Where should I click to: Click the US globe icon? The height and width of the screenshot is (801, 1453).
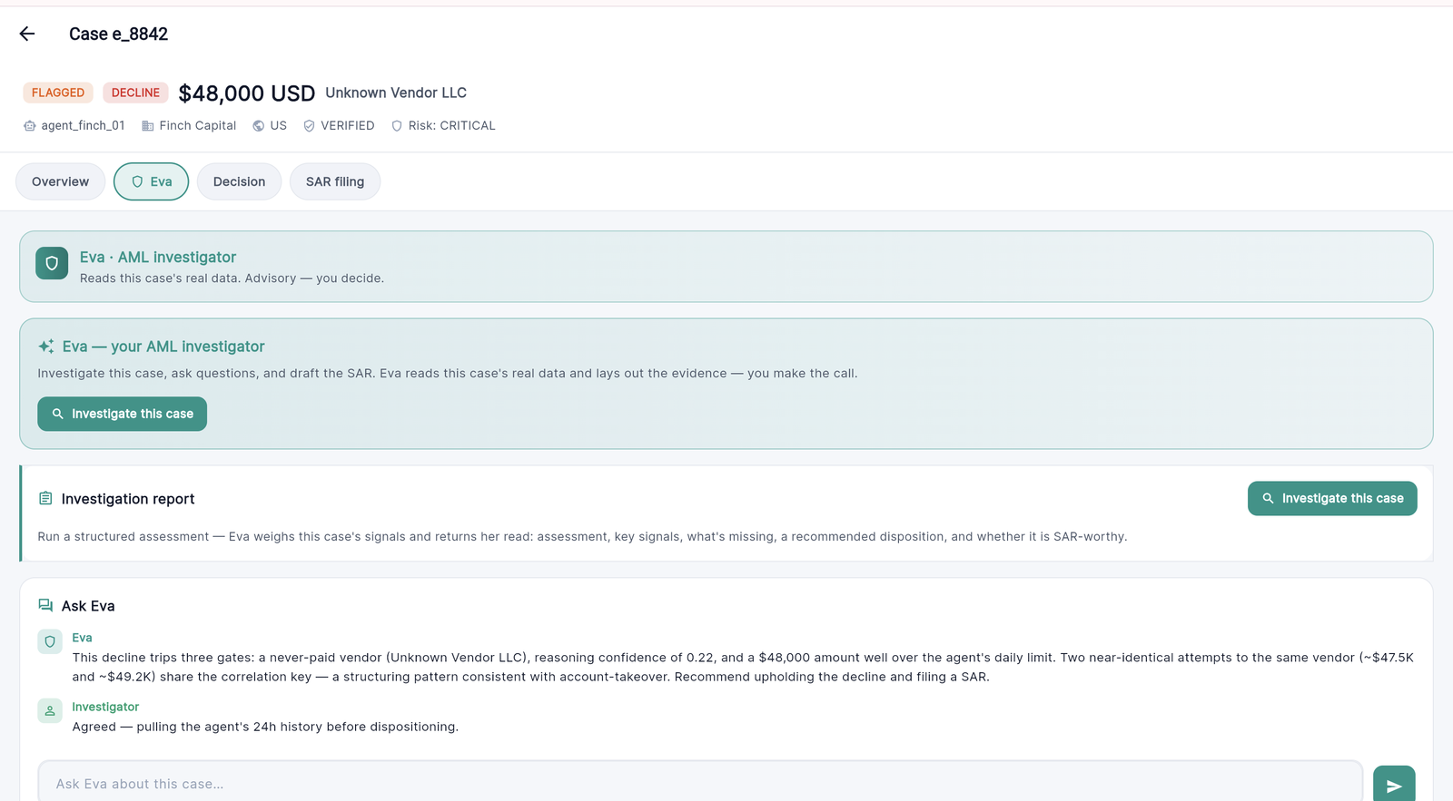[259, 126]
